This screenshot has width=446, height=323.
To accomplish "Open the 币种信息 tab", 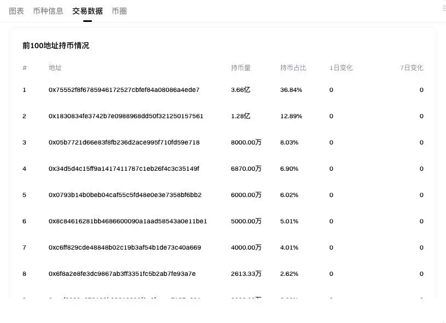I will tap(48, 11).
